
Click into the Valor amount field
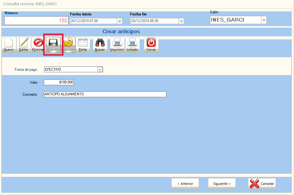tap(59, 82)
